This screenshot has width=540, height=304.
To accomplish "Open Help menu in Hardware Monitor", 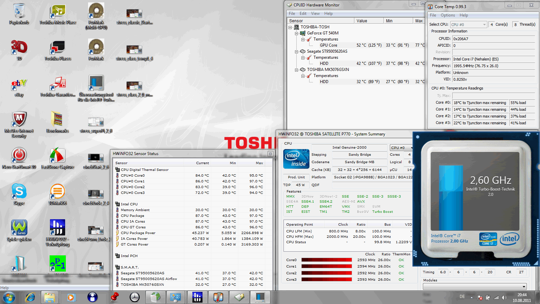I will pyautogui.click(x=328, y=14).
